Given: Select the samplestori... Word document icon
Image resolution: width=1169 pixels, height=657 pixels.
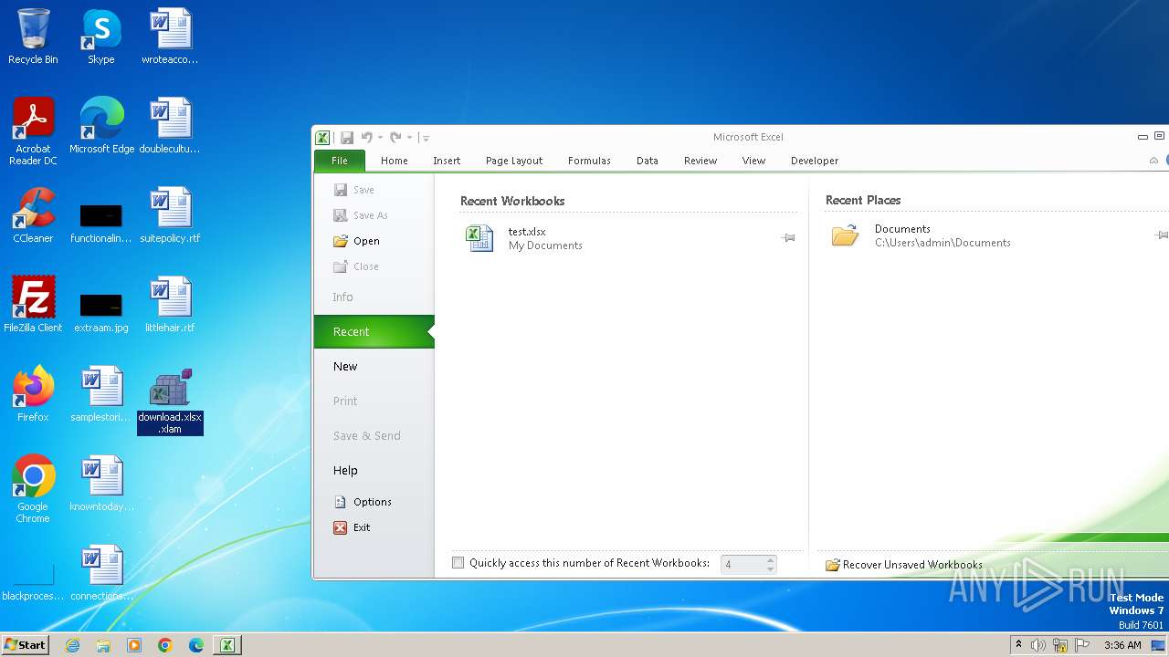Looking at the screenshot, I should 101,395.
